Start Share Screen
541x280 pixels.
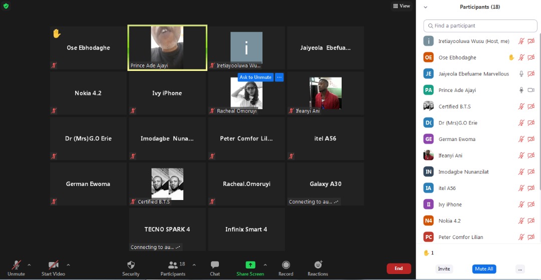[x=250, y=268]
